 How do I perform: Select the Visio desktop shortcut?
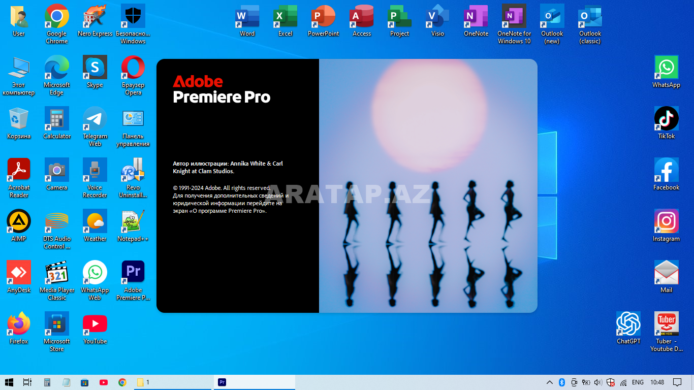point(438,20)
